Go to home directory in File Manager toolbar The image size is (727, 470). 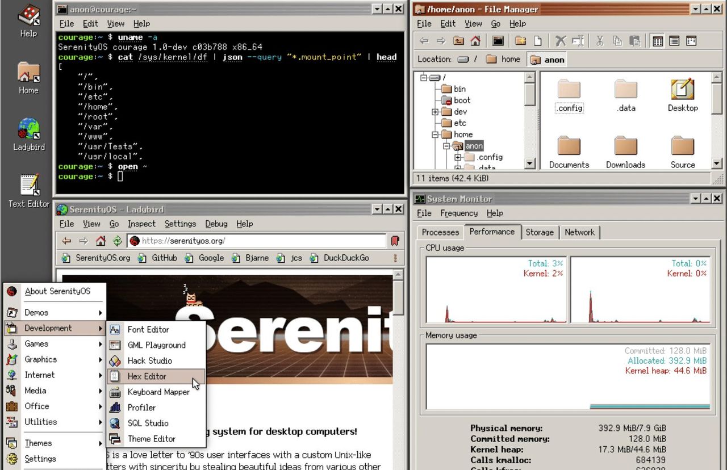coord(475,41)
